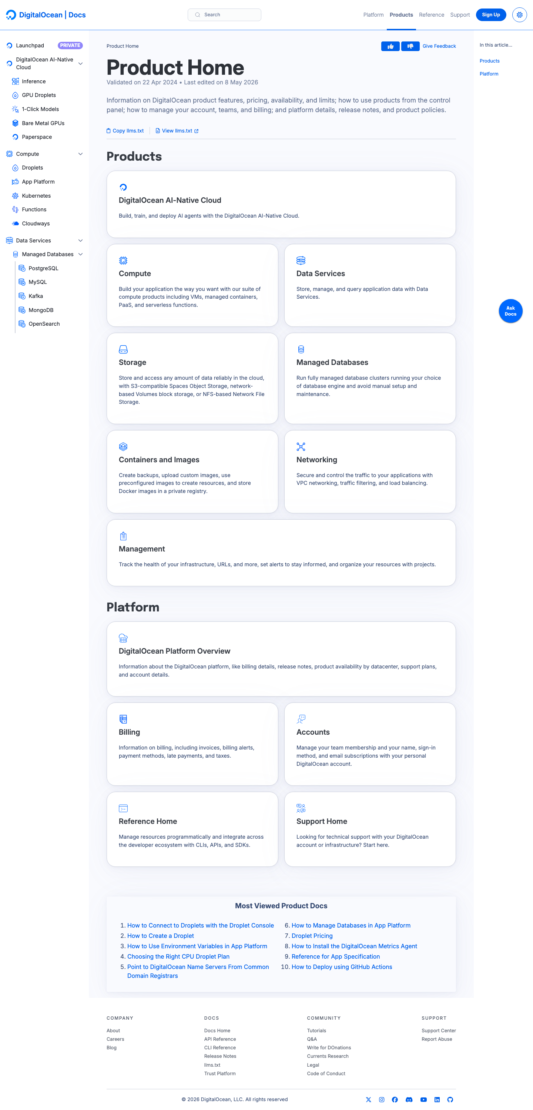
Task: Open the Support top navigation tab
Action: (460, 15)
